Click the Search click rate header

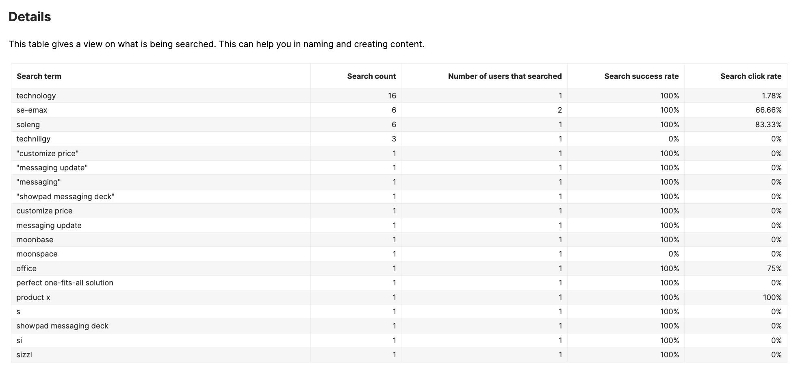tap(751, 76)
